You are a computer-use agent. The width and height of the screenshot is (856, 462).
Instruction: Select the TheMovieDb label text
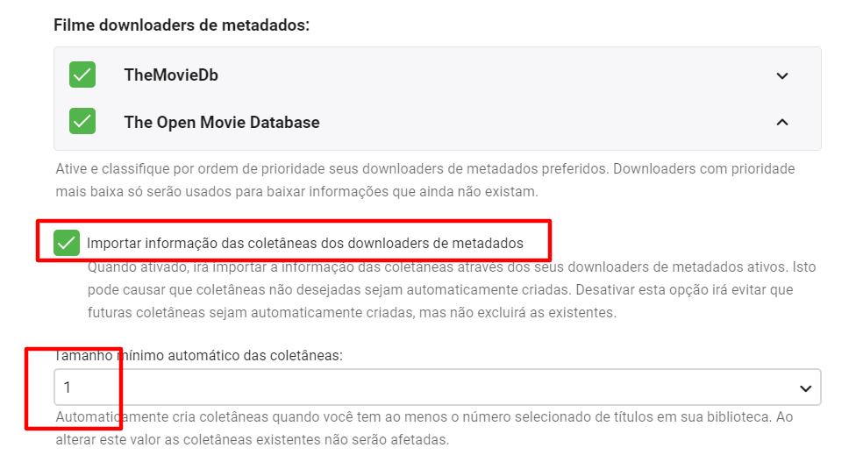point(171,75)
